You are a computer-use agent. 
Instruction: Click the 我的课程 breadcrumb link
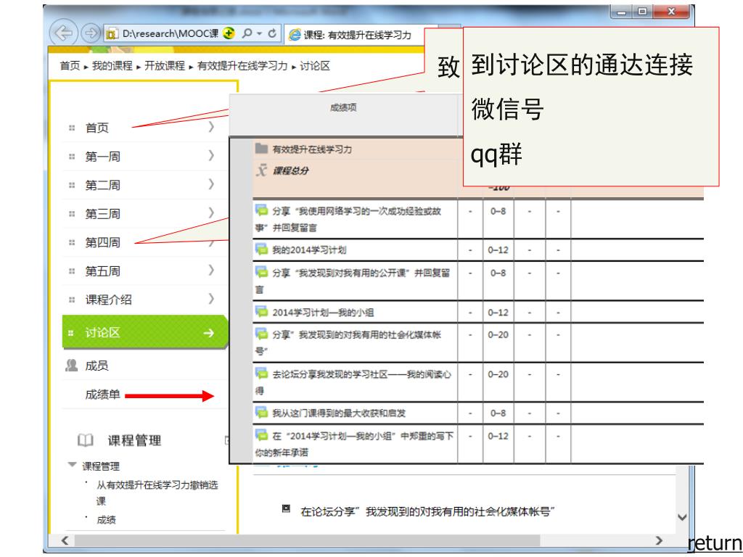(x=112, y=66)
